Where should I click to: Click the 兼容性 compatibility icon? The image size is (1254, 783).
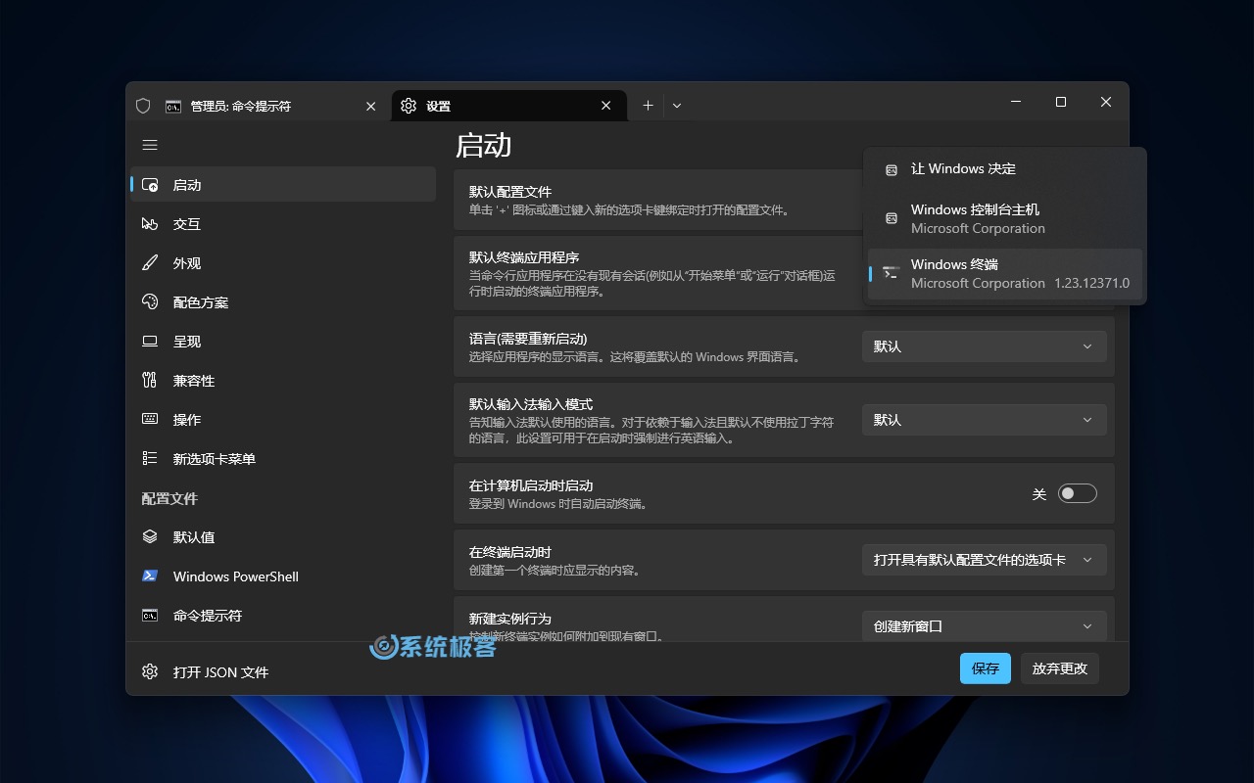150,381
